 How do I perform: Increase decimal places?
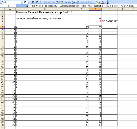click(x=74, y=2)
